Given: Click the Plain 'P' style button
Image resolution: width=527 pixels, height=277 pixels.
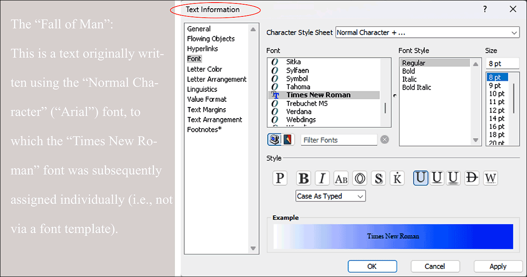Looking at the screenshot, I should [x=280, y=178].
